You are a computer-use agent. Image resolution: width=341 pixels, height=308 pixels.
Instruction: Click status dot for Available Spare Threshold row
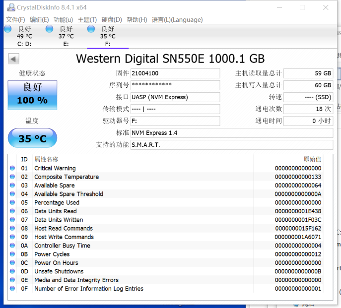(12, 194)
